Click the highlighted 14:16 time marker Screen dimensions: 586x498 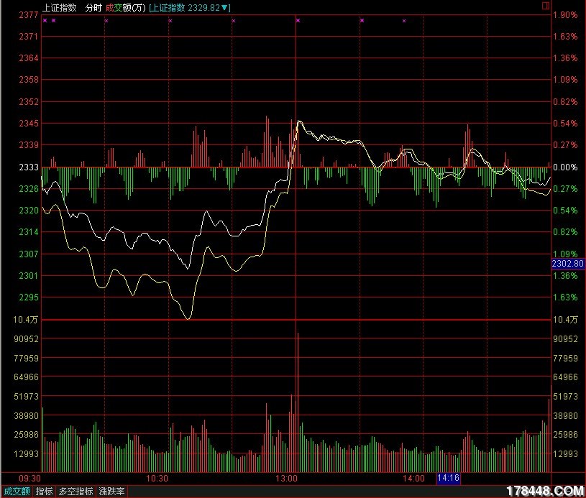pos(449,478)
